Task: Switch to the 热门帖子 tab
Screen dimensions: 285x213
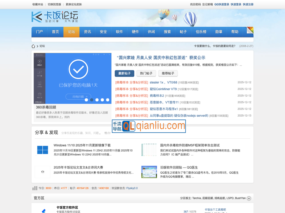Action: (x=146, y=73)
